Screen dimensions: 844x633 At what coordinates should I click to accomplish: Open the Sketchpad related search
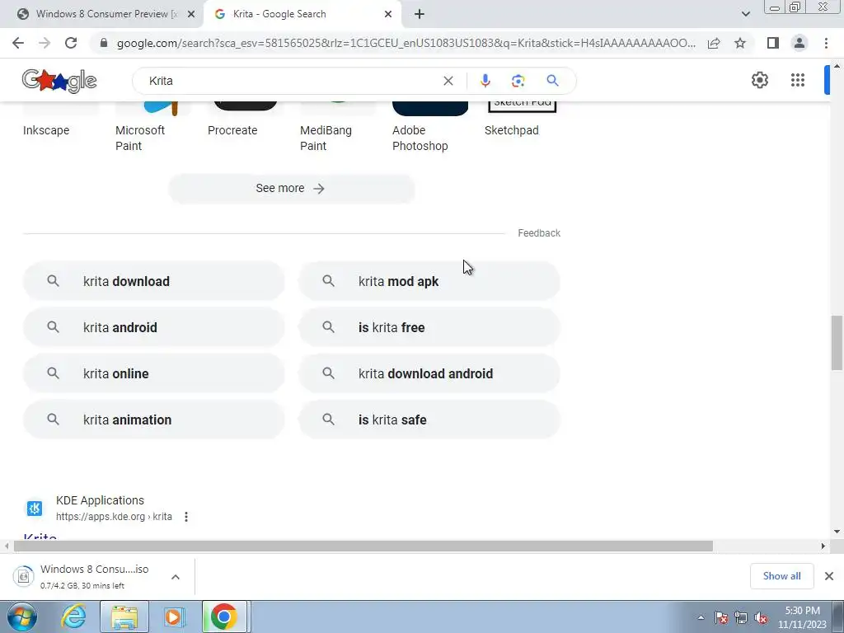(x=511, y=130)
